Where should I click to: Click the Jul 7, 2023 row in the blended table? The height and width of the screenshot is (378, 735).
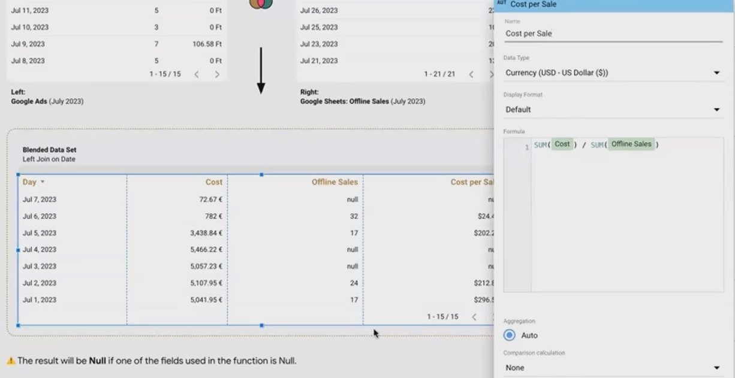tap(256, 199)
